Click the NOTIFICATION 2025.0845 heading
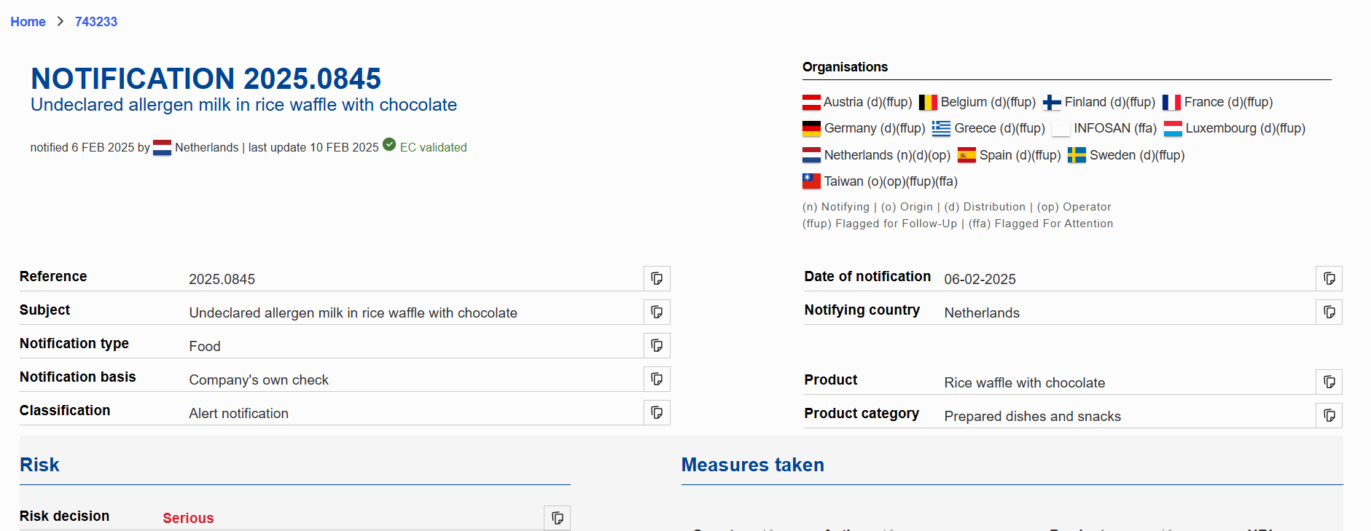Image resolution: width=1371 pixels, height=531 pixels. pos(206,79)
